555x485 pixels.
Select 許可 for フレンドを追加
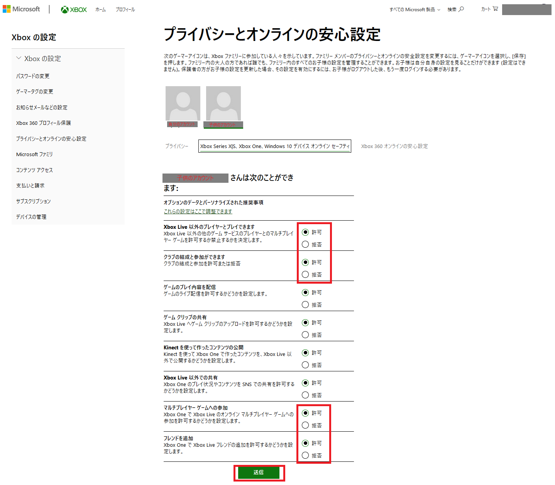coord(305,443)
